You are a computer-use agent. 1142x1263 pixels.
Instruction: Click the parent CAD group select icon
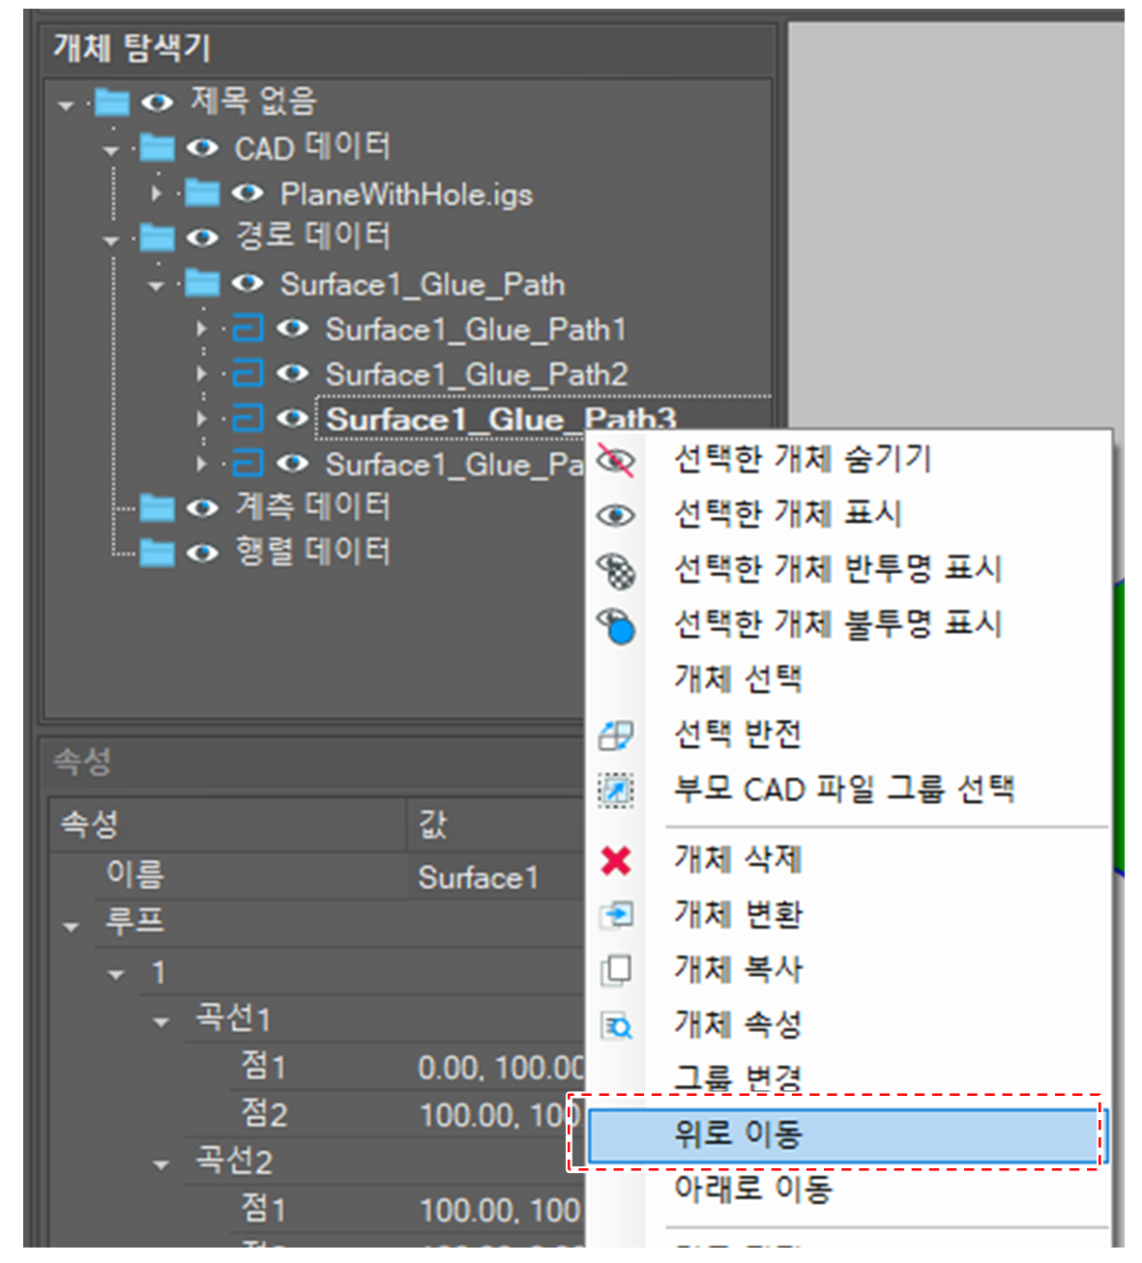616,789
